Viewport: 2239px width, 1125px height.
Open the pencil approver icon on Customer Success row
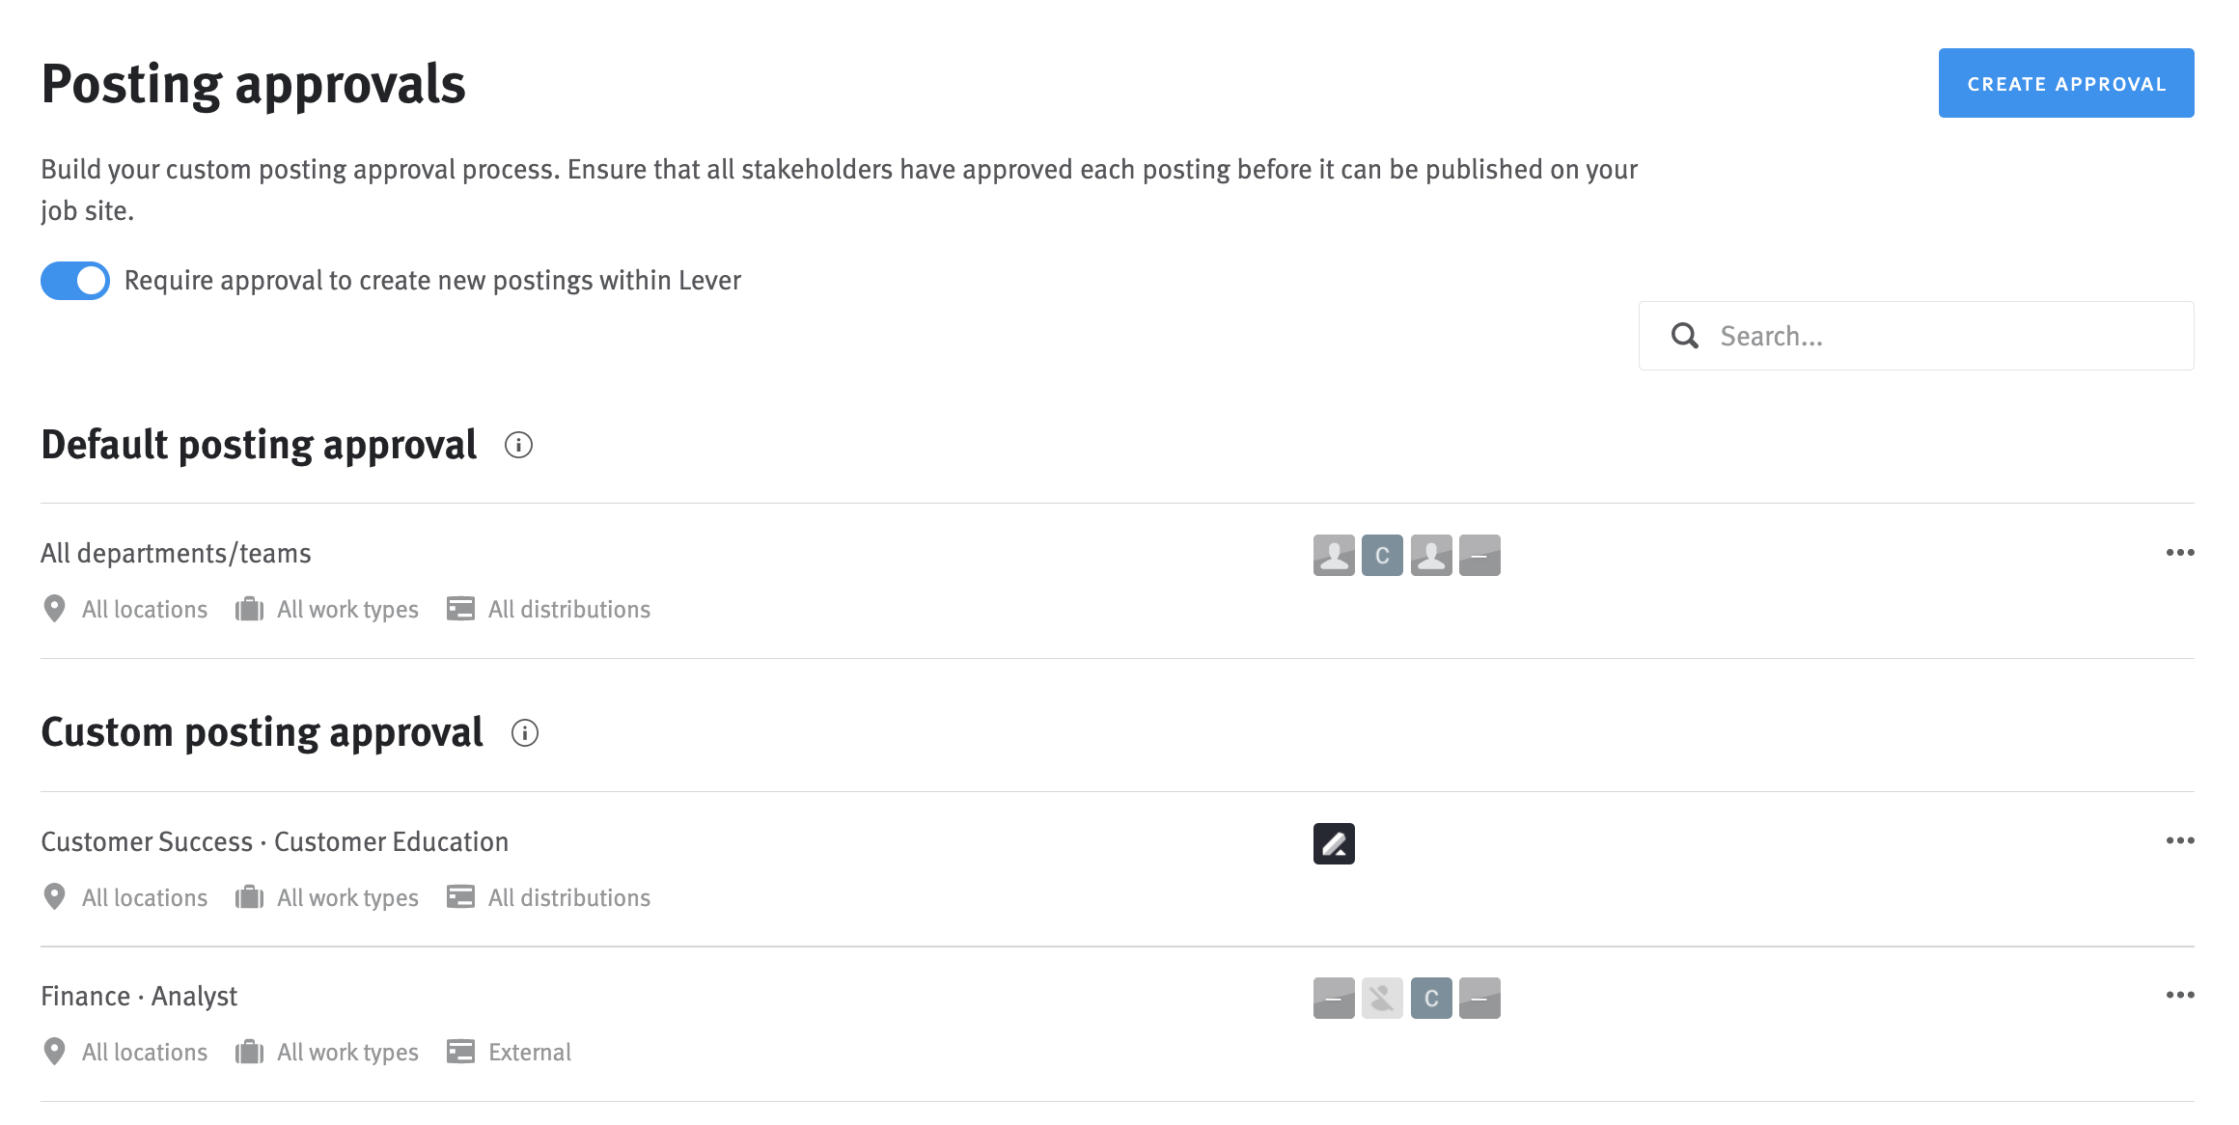1335,842
